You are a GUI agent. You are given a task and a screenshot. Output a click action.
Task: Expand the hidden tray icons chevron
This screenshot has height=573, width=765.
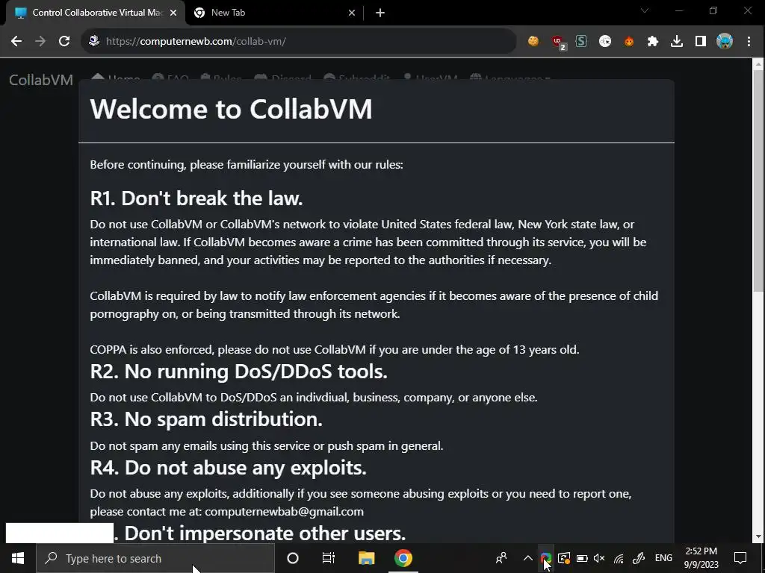[527, 558]
